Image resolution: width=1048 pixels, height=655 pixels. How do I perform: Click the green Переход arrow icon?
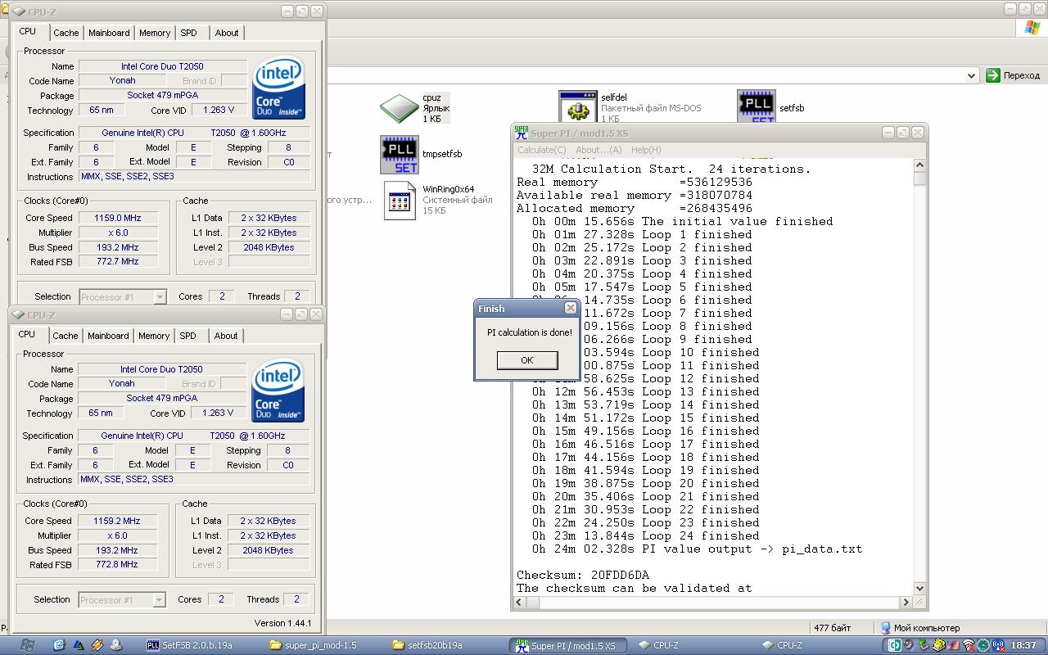(x=993, y=75)
